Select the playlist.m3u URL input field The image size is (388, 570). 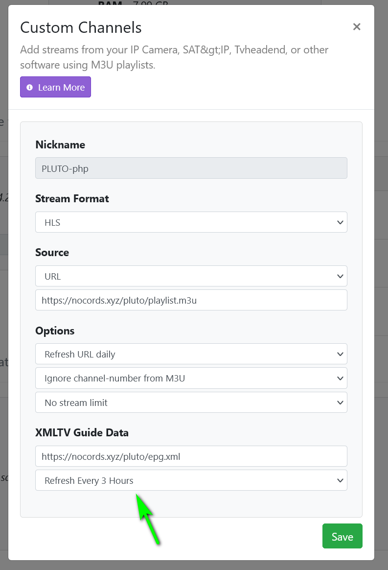coord(191,300)
